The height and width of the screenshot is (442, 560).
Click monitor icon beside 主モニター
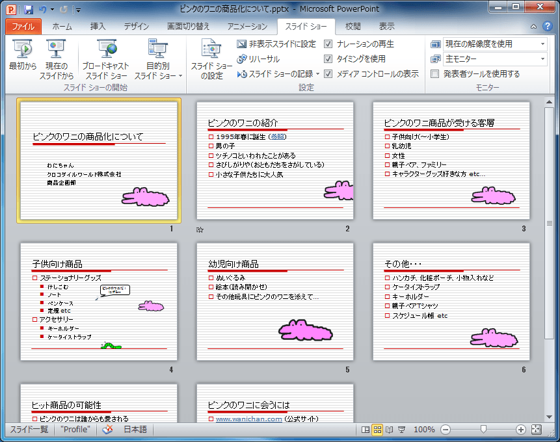coord(435,59)
